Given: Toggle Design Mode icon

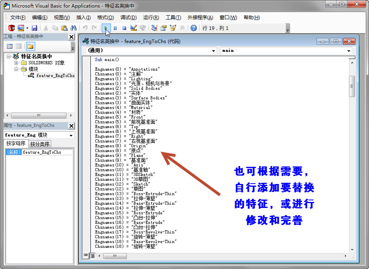Looking at the screenshot, I should pos(133,28).
